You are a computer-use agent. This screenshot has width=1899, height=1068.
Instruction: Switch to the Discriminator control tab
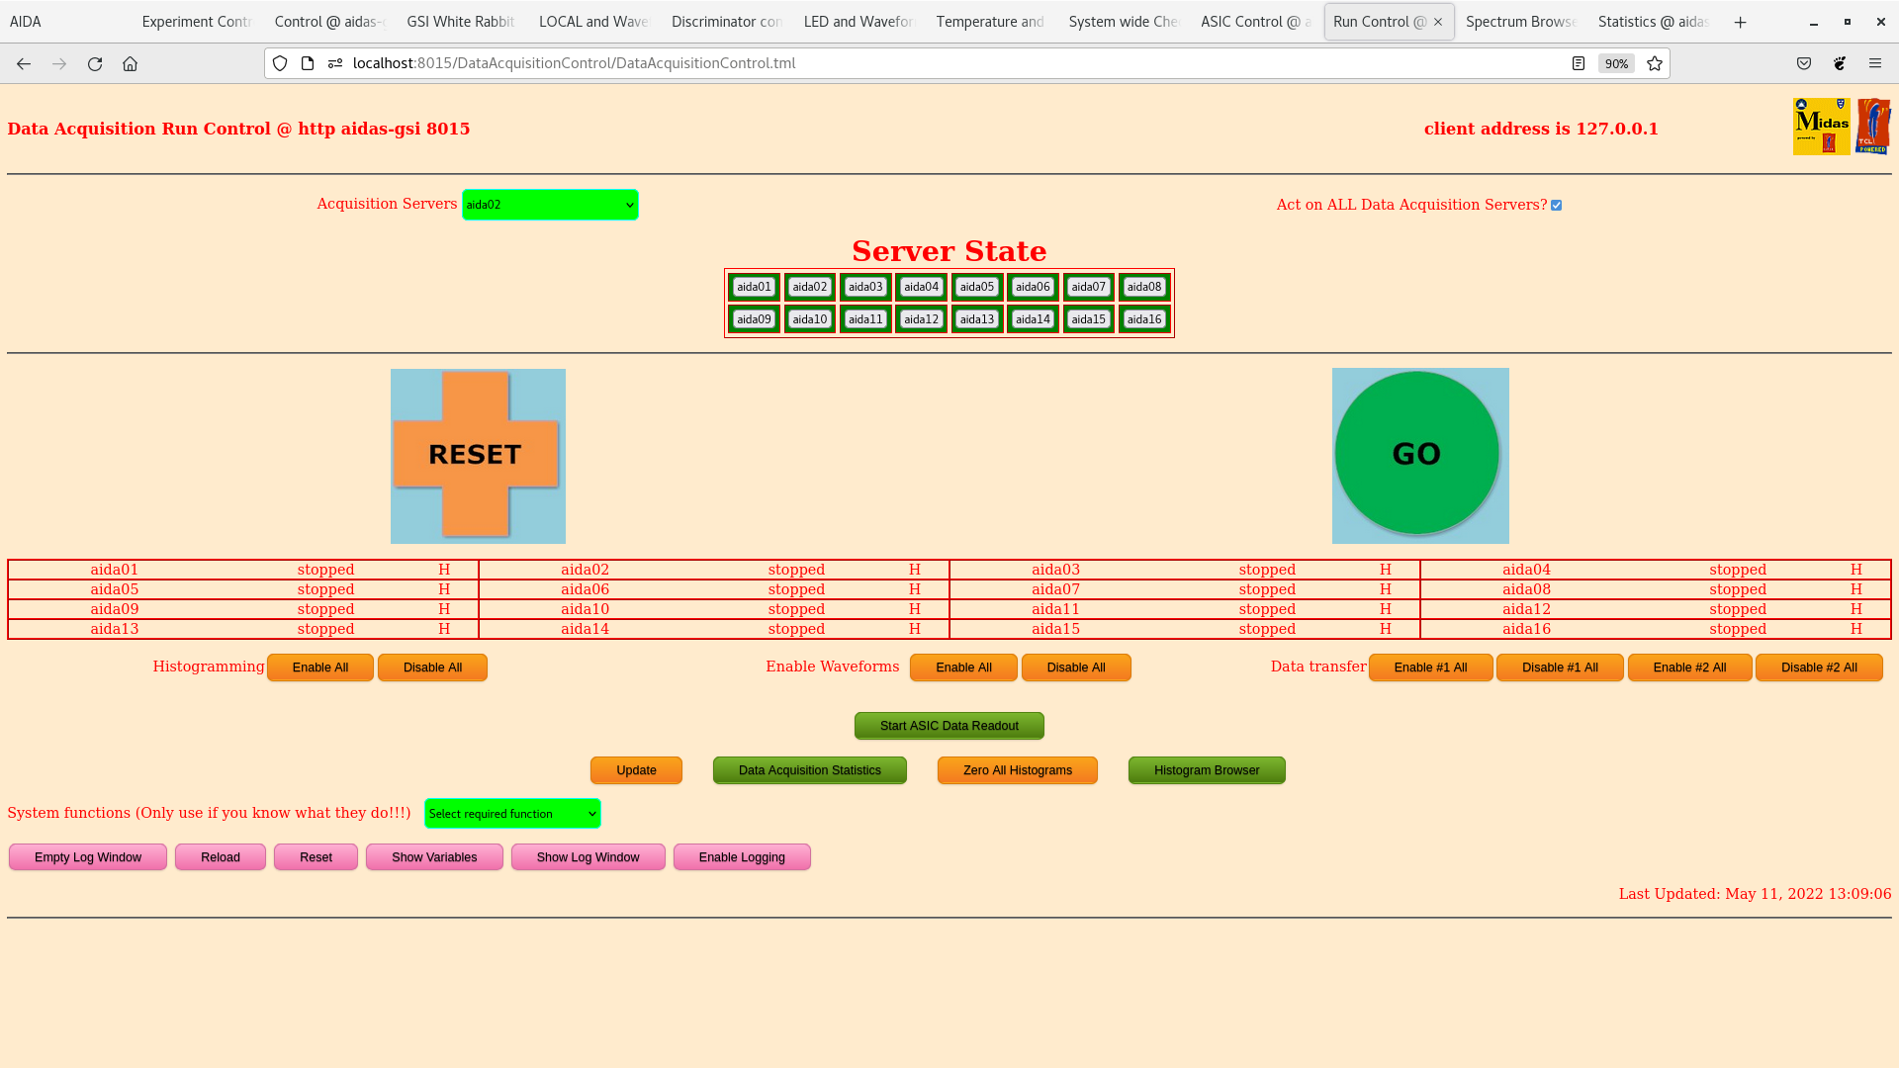click(726, 22)
